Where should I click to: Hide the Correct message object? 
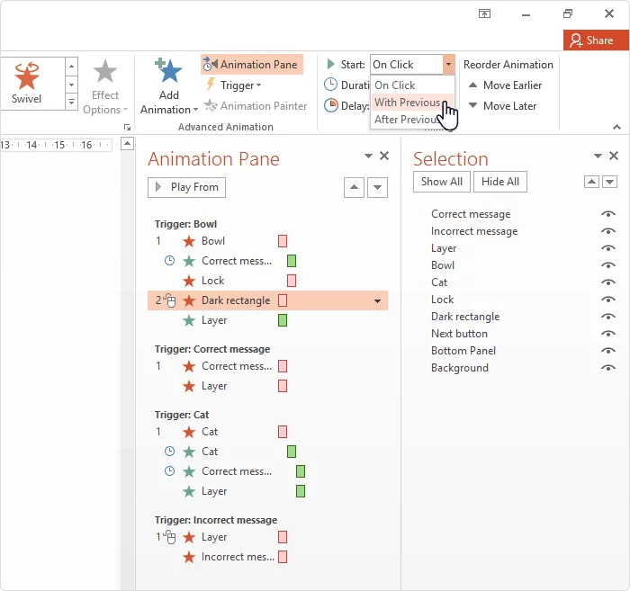click(608, 214)
